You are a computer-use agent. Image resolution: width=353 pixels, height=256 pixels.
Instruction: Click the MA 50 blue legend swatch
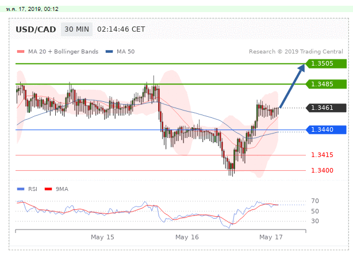point(109,52)
